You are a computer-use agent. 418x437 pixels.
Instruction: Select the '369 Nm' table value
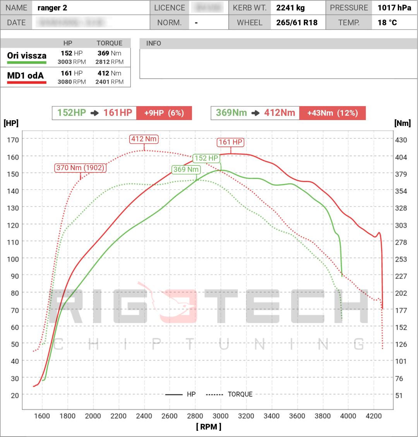coord(109,53)
